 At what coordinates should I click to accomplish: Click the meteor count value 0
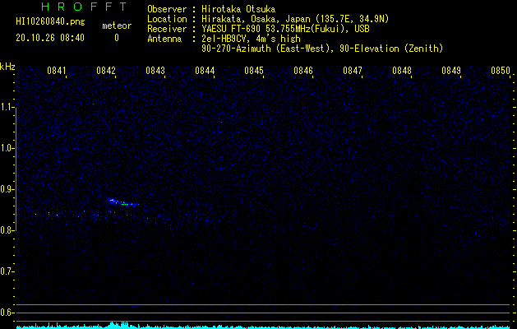pos(117,38)
